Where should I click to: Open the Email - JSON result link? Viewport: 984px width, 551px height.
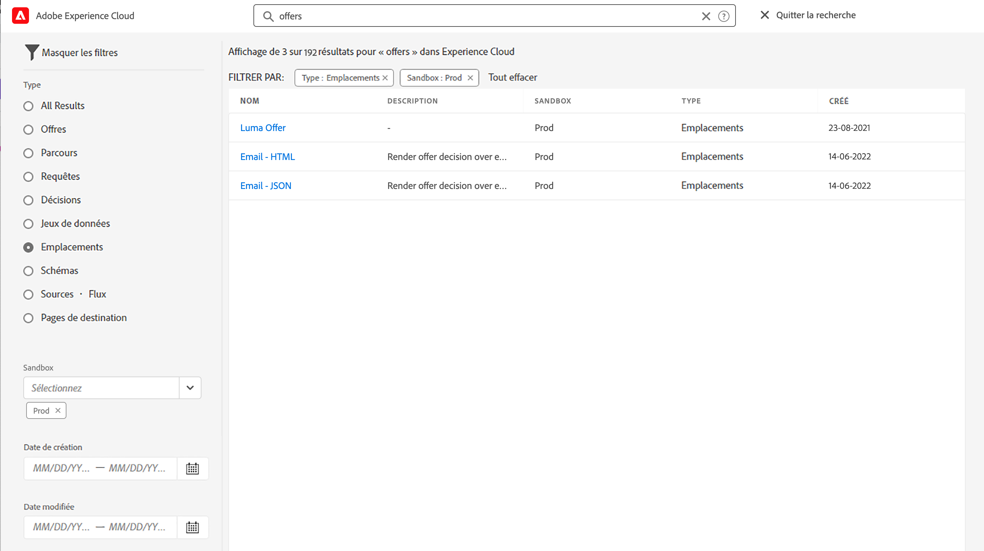point(265,185)
